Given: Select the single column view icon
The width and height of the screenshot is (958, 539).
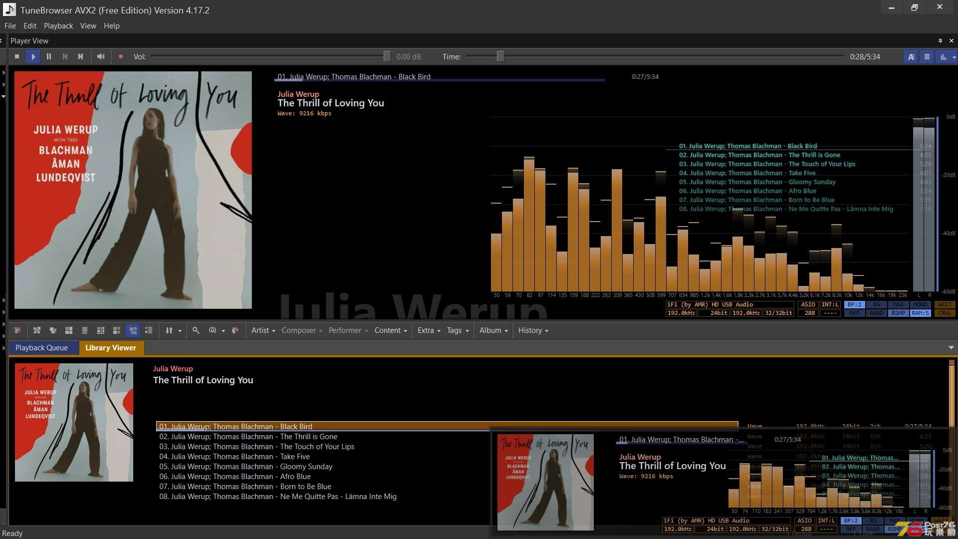Looking at the screenshot, I should 85,330.
